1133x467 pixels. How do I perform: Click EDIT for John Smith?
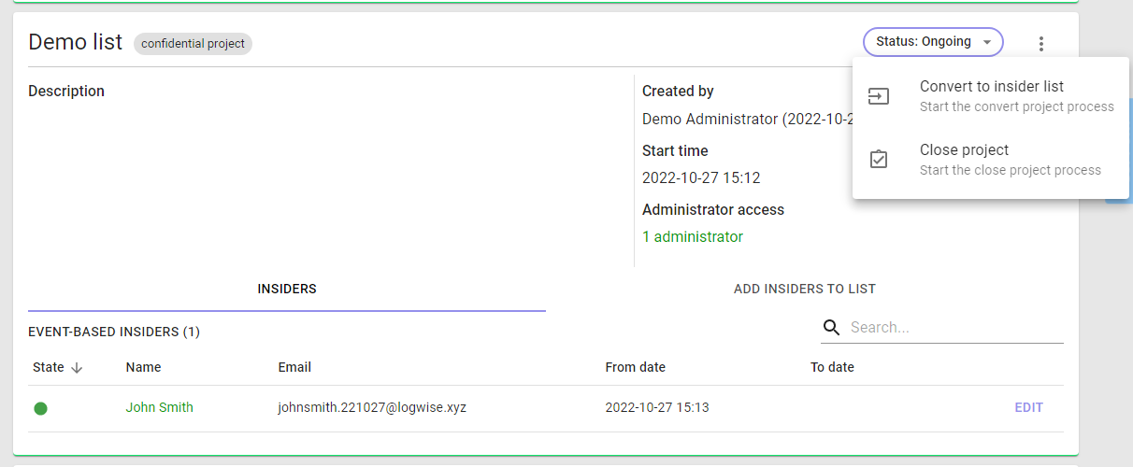coord(1028,407)
